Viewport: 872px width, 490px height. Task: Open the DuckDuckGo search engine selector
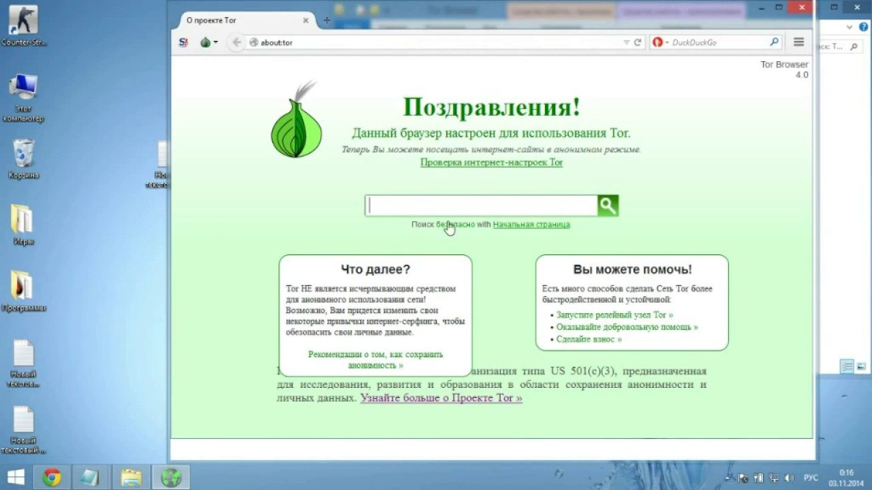click(660, 42)
